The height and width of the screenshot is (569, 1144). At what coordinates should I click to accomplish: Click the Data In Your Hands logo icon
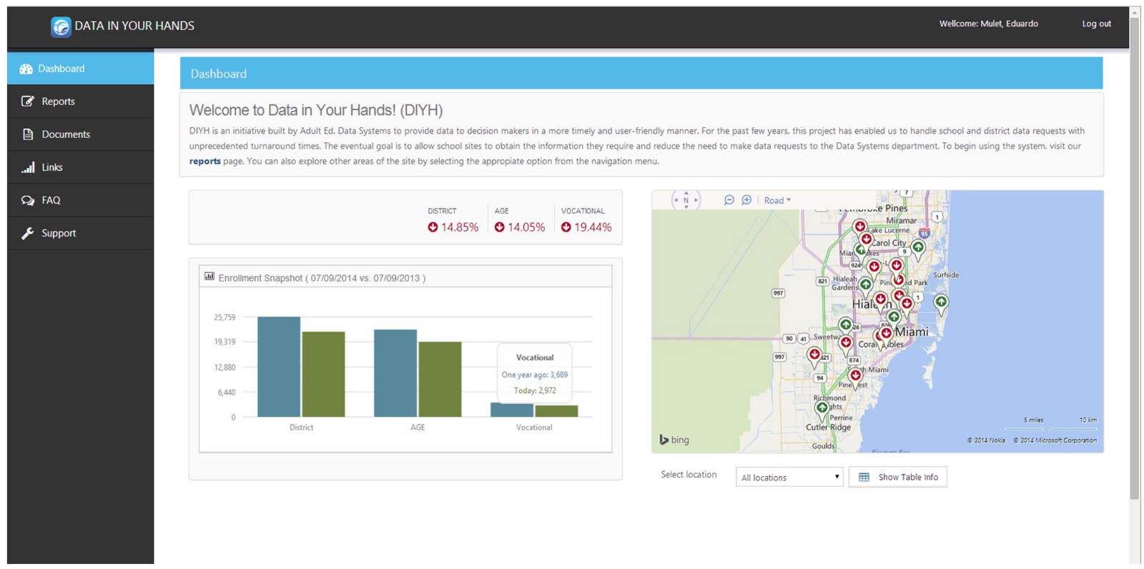click(61, 26)
